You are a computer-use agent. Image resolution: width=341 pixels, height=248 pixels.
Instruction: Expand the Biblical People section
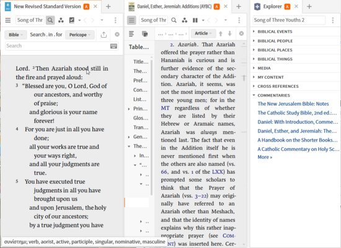tap(254, 41)
